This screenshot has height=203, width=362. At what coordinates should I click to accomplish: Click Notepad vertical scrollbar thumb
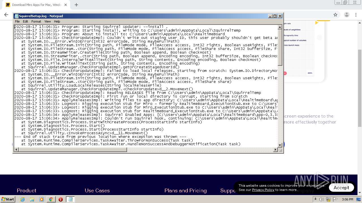[x=280, y=47]
